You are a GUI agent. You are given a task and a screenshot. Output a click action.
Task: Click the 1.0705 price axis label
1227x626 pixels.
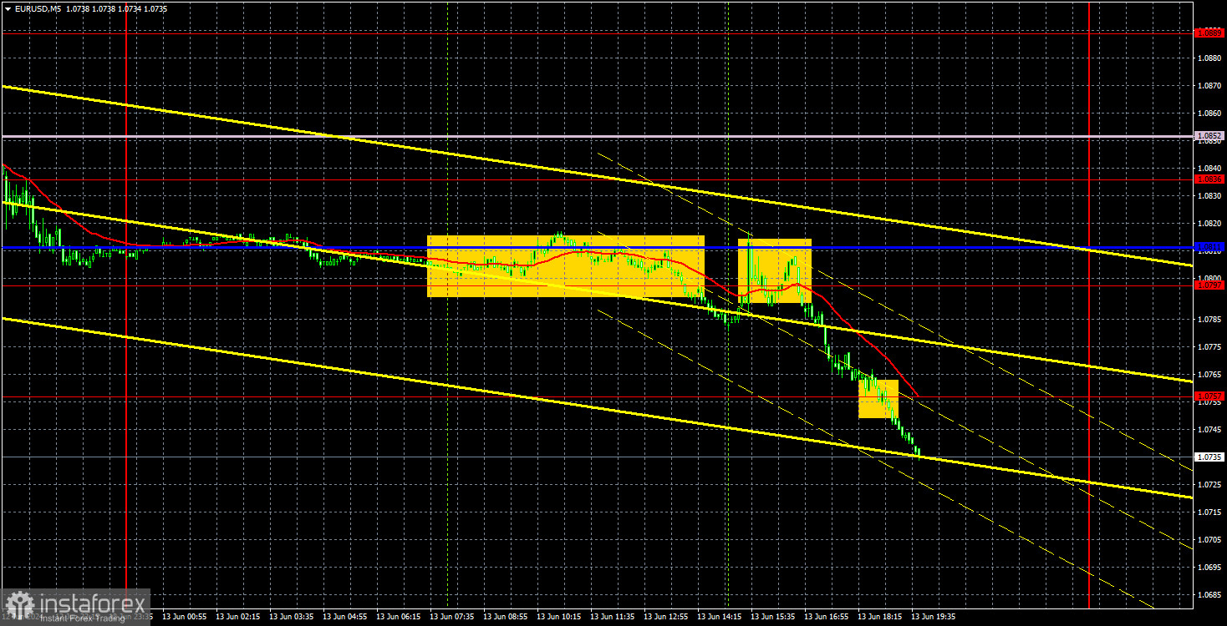tap(1209, 540)
